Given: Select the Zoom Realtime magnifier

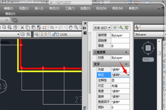Looking at the screenshot, I should point(76,28).
